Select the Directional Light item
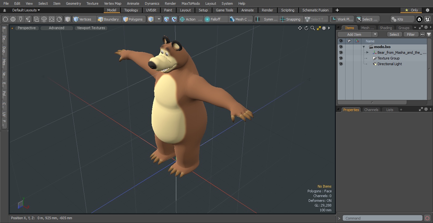Viewport: 433px width, 223px height. click(389, 64)
